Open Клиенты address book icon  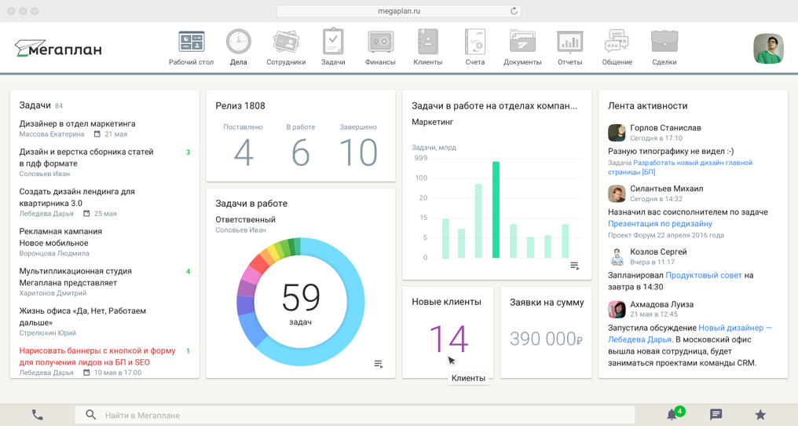click(x=428, y=42)
